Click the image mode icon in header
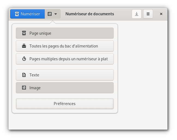 coord(50,14)
